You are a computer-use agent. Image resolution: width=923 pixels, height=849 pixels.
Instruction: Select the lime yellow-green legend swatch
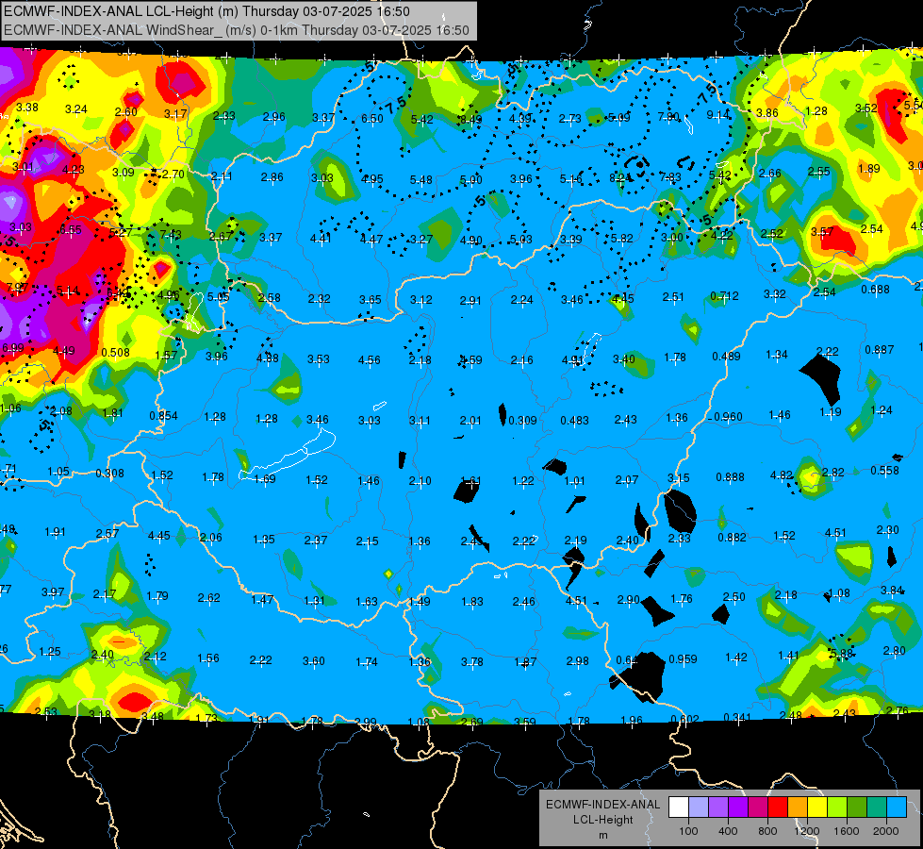point(837,807)
